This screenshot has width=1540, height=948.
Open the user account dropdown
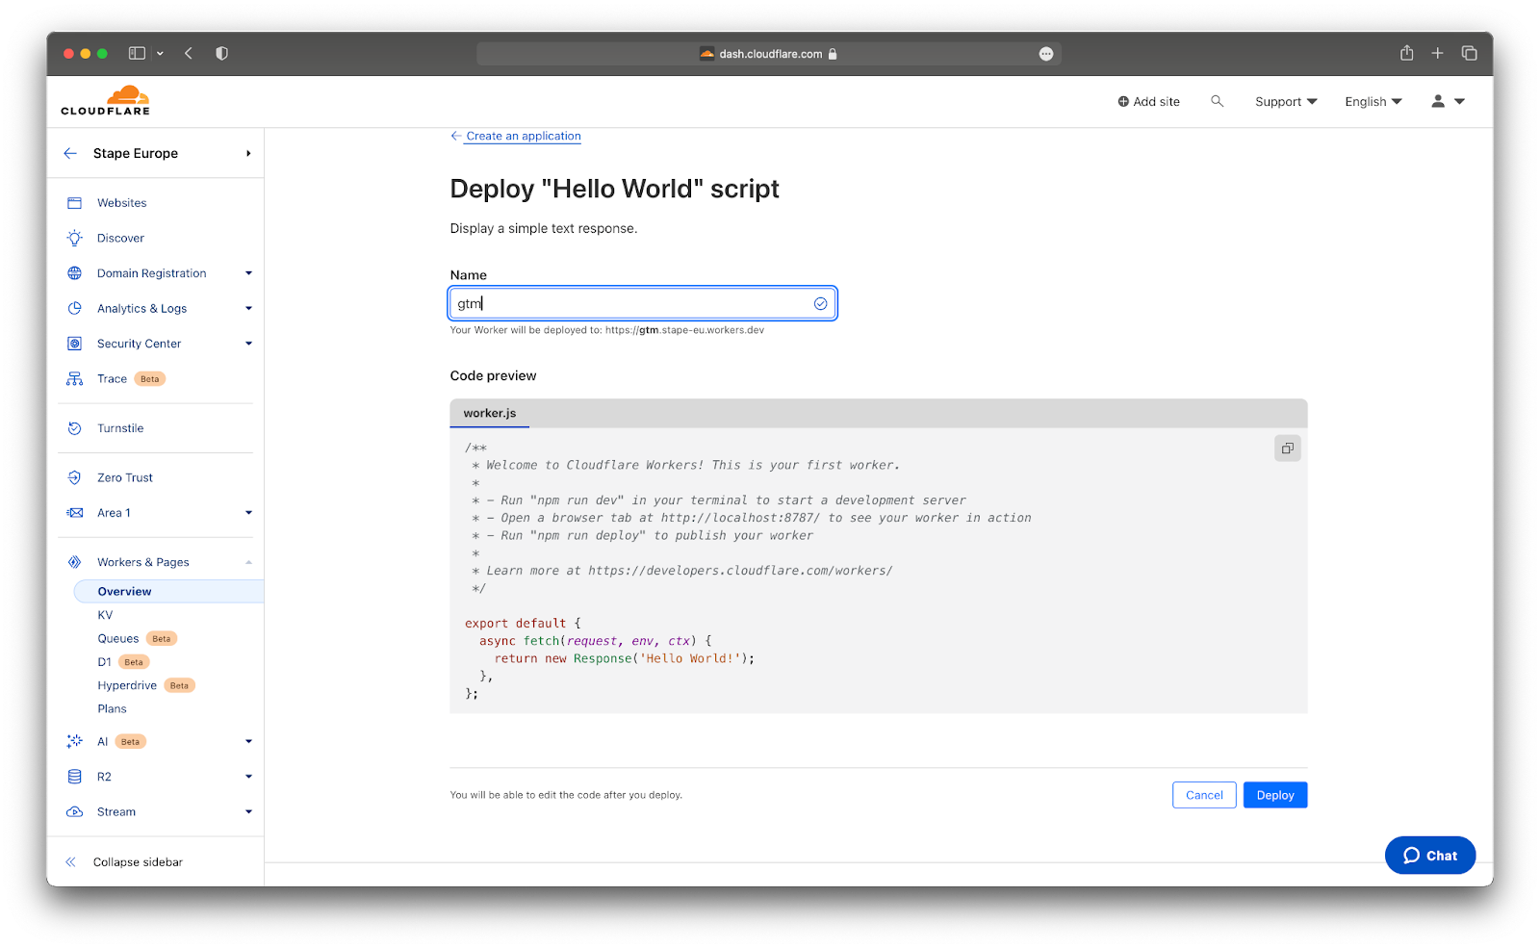[1448, 101]
